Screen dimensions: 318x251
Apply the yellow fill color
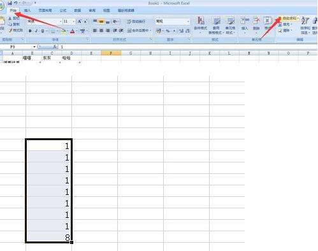pos(63,31)
